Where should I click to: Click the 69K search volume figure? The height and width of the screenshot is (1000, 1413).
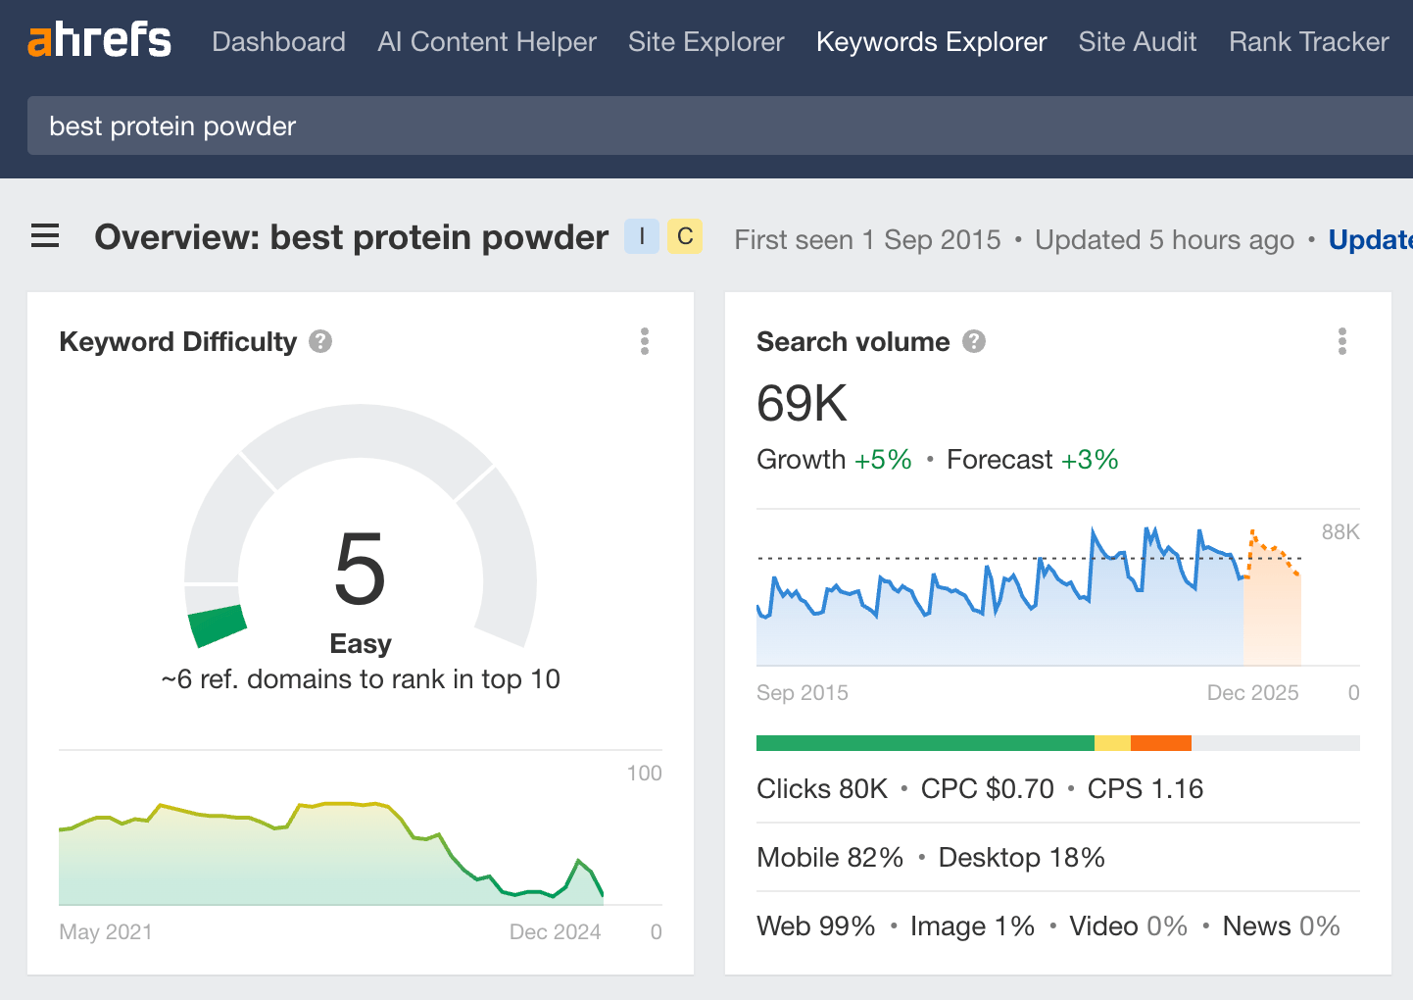coord(801,402)
